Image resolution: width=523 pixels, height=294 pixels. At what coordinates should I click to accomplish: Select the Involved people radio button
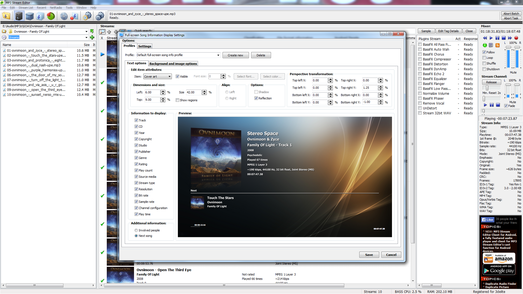(x=136, y=230)
